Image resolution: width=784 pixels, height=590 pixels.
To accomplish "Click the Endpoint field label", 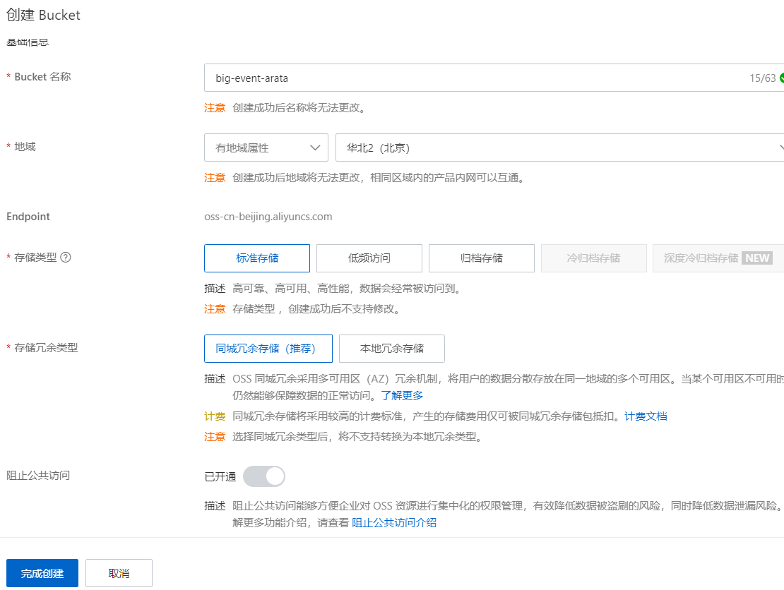I will coord(28,217).
